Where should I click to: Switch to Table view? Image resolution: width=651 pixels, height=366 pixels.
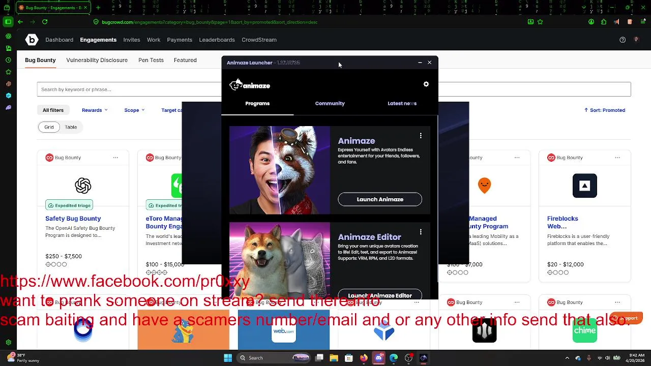[x=71, y=127]
